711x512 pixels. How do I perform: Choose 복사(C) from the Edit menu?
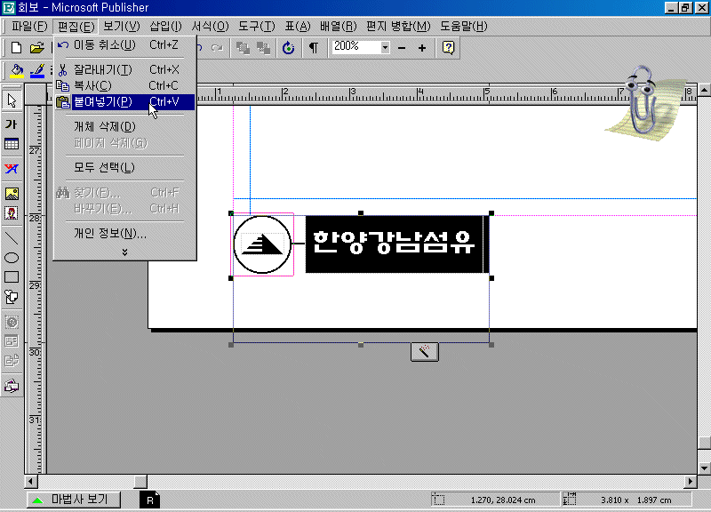coord(124,85)
